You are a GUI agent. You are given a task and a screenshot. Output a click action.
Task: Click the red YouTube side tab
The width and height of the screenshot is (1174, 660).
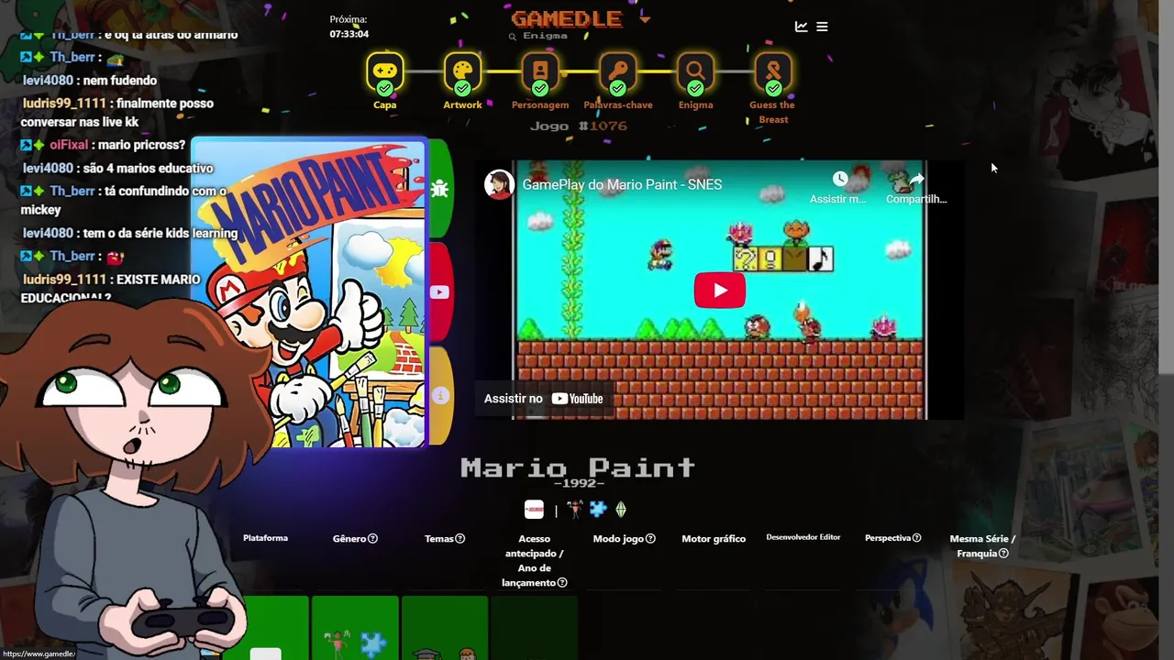[440, 292]
